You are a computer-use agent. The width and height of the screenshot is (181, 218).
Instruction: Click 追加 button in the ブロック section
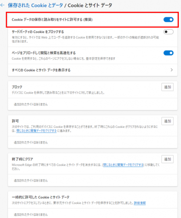pyautogui.click(x=168, y=87)
